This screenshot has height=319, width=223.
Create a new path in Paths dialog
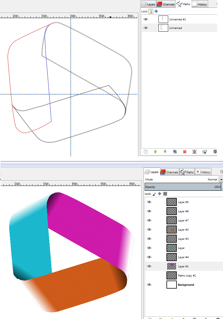pyautogui.click(x=146, y=151)
